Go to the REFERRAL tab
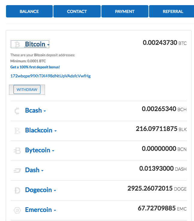This screenshot has width=194, height=221. pyautogui.click(x=172, y=11)
